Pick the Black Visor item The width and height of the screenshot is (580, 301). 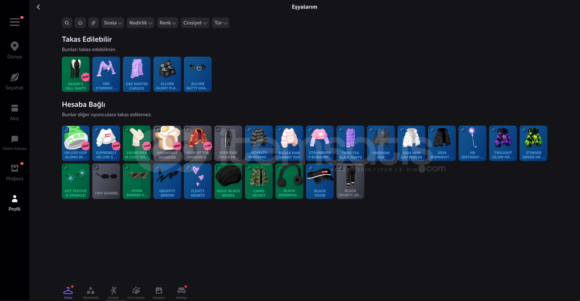tap(319, 181)
